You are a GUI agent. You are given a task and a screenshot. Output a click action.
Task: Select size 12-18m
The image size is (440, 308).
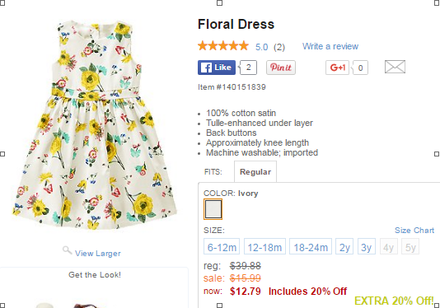pos(264,246)
